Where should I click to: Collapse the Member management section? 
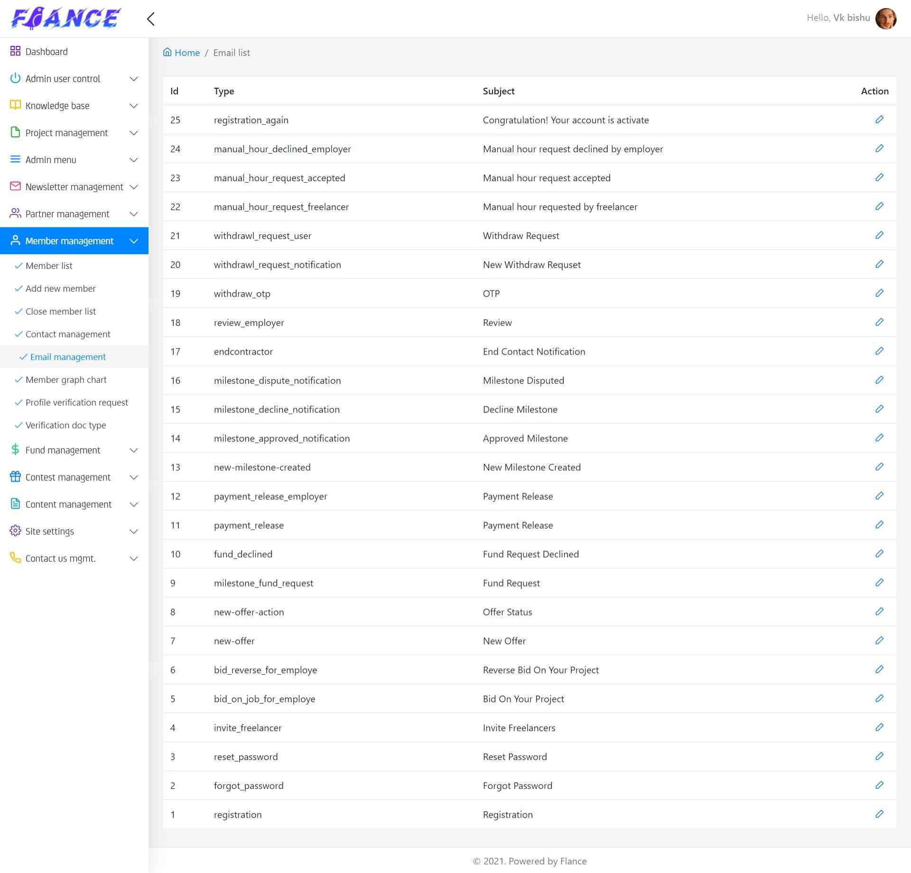(133, 241)
